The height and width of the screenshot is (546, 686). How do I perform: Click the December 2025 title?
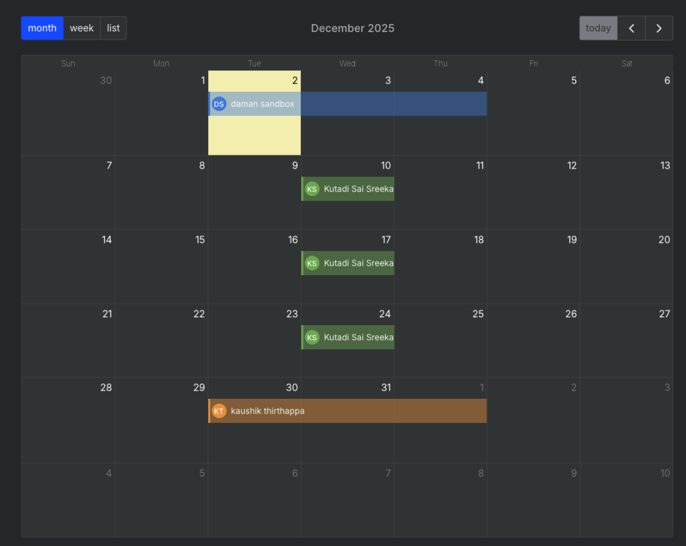point(352,28)
